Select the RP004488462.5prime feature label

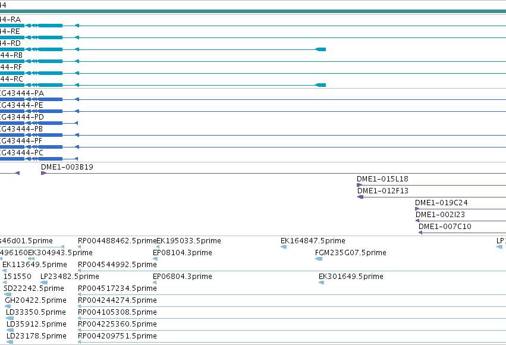(117, 241)
